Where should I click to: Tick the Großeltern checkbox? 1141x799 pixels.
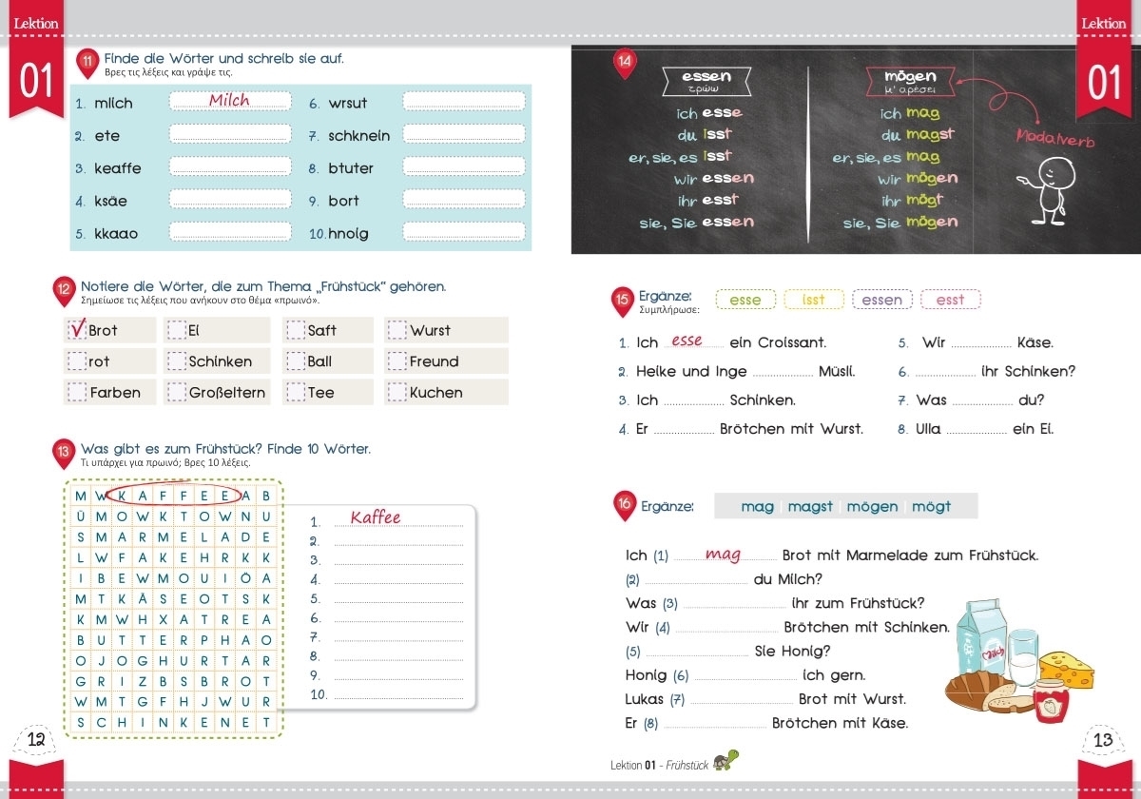tap(177, 392)
